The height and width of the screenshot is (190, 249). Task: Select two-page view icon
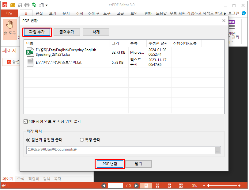157,185
